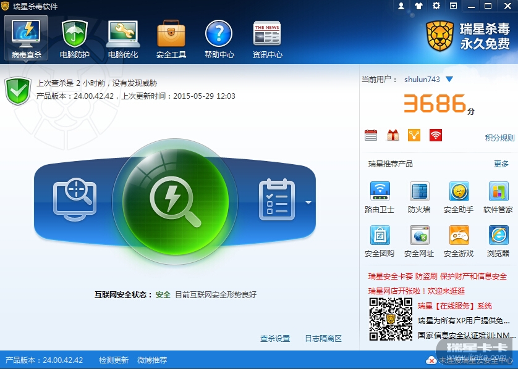The image size is (518, 369).
Task: Open 日志隔离区 log quarantine
Action: 323,338
